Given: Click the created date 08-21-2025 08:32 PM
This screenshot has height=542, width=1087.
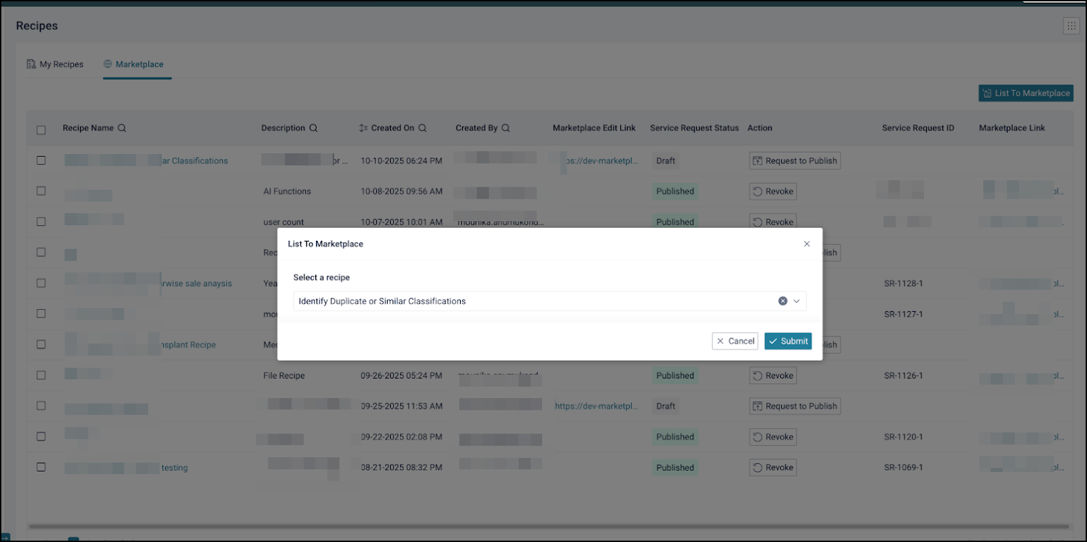Looking at the screenshot, I should [x=402, y=467].
